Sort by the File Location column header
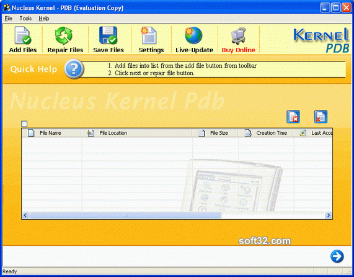Screen dimensions: 354x277 point(137,133)
